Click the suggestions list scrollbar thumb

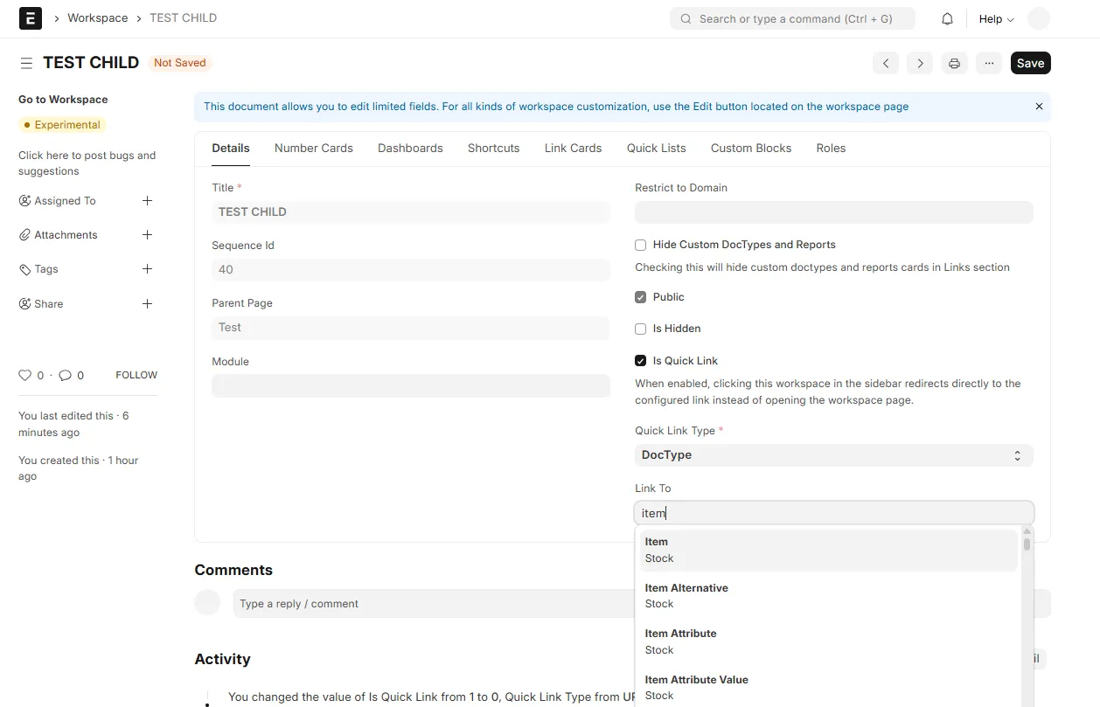1027,544
